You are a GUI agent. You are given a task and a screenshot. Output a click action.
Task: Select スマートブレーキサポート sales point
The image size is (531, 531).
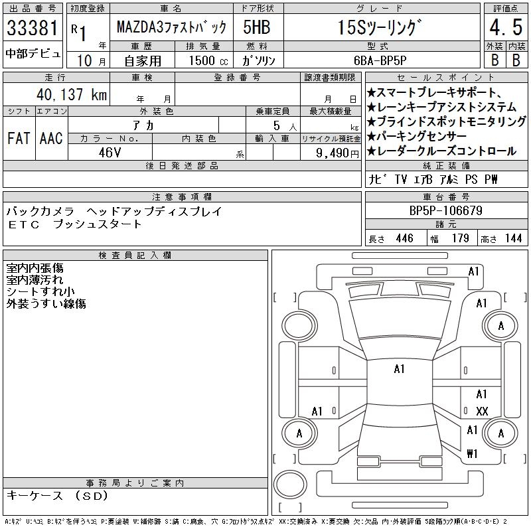point(435,92)
